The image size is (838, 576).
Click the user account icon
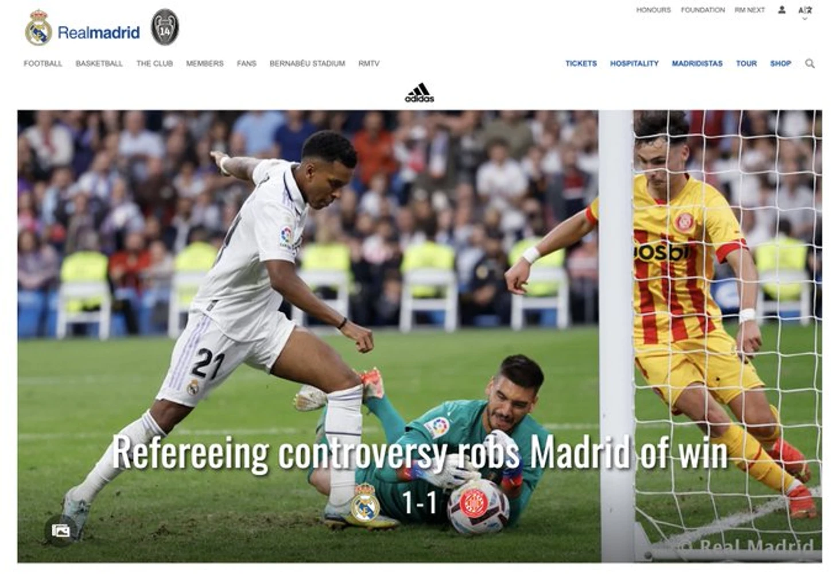click(x=782, y=10)
